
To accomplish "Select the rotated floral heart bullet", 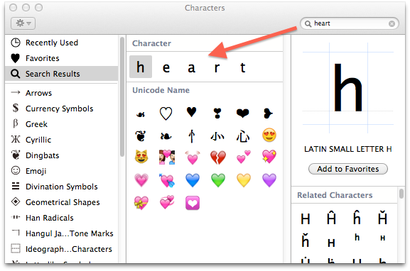I will [166, 136].
